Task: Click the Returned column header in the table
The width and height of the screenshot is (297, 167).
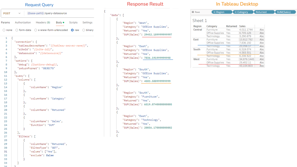Action: 231,26
